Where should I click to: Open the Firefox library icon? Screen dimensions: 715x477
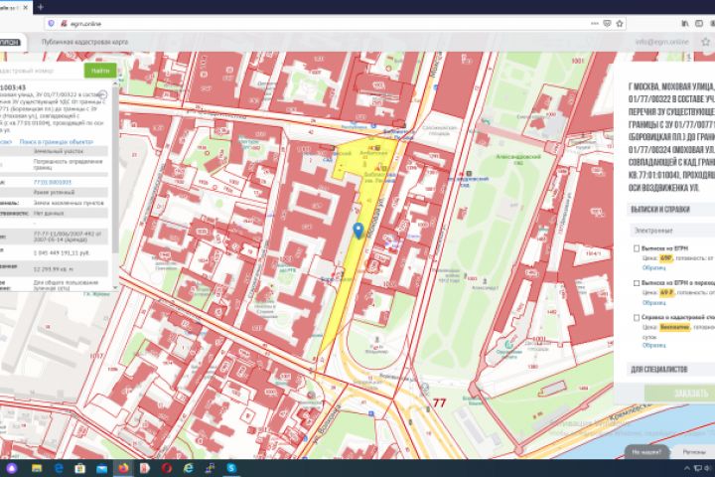[685, 23]
